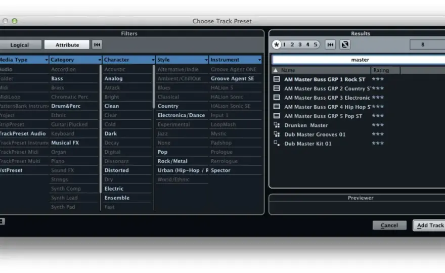Set rating filter to 3

coord(300,44)
